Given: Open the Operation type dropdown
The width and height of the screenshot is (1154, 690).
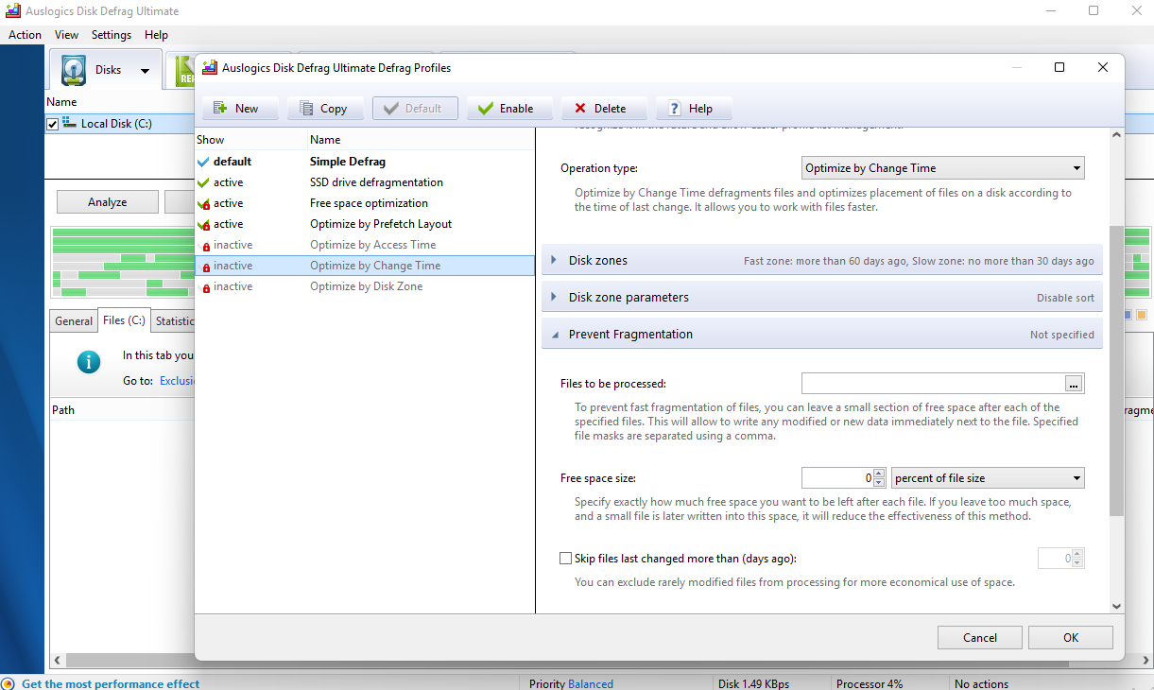Looking at the screenshot, I should tap(942, 168).
